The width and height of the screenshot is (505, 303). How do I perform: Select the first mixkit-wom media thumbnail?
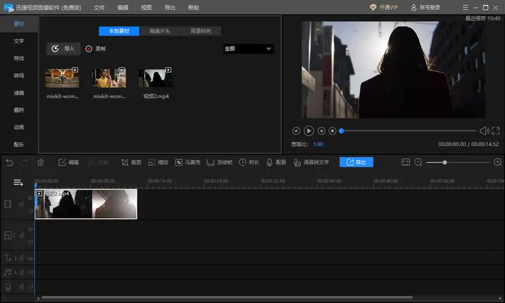[62, 77]
